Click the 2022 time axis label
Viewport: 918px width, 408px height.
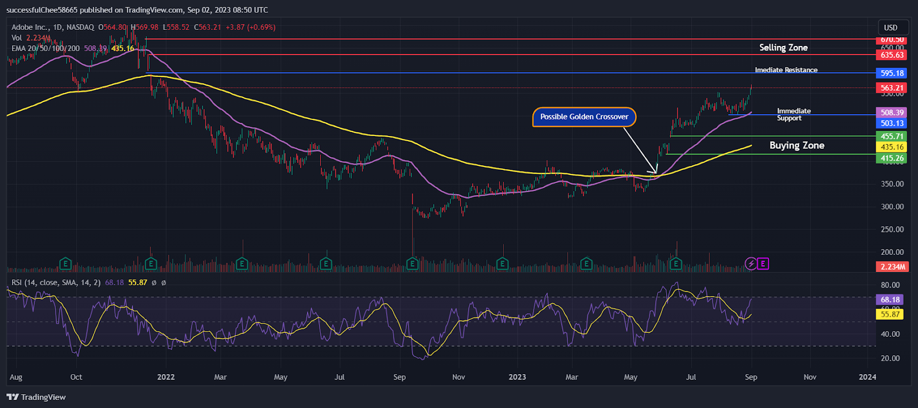[x=166, y=377]
